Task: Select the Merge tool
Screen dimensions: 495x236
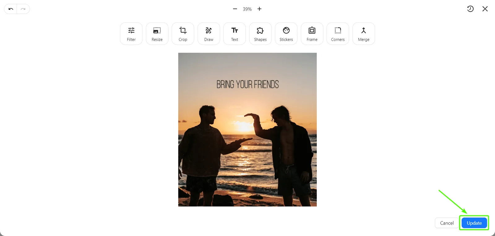Action: pyautogui.click(x=364, y=34)
